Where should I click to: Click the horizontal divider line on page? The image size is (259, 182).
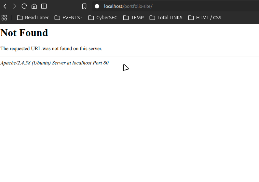tap(129, 57)
